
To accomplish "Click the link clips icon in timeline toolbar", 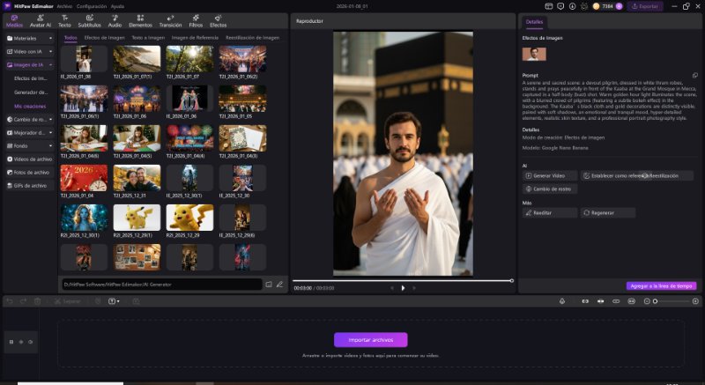I will pos(616,301).
